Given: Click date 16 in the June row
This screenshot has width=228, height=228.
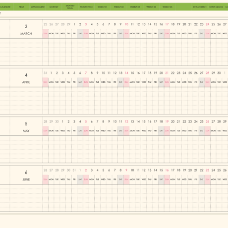Looking at the screenshot, I should click(167, 170).
